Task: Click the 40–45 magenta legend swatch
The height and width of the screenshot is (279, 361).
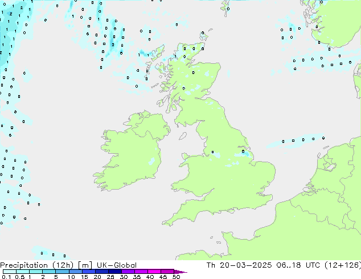Action: click(154, 272)
